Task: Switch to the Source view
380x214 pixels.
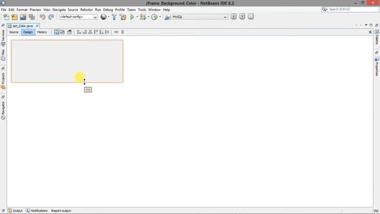Action: point(14,32)
